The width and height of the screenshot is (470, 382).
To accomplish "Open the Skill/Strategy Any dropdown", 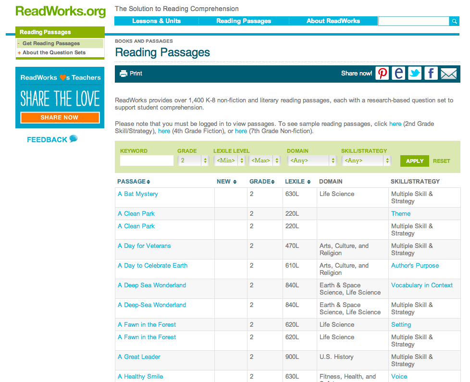I will point(366,160).
